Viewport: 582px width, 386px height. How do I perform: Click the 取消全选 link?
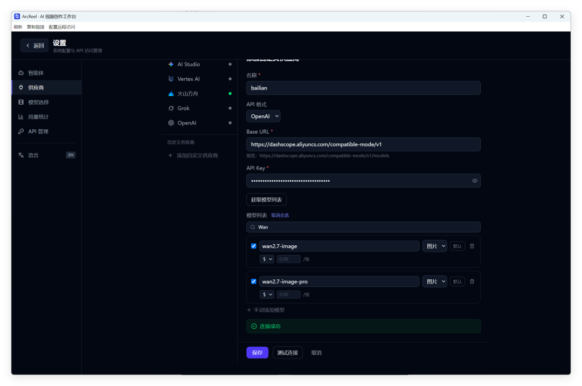click(x=280, y=215)
